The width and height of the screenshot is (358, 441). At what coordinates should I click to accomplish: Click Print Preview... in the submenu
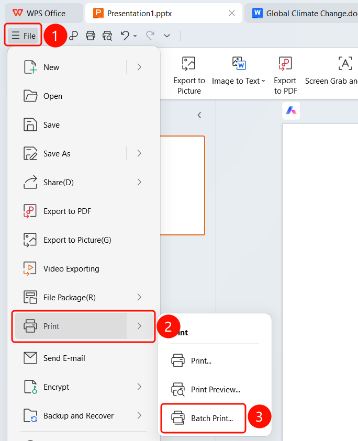point(215,390)
